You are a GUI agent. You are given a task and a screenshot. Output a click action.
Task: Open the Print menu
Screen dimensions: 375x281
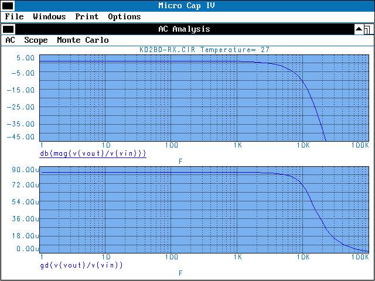87,17
